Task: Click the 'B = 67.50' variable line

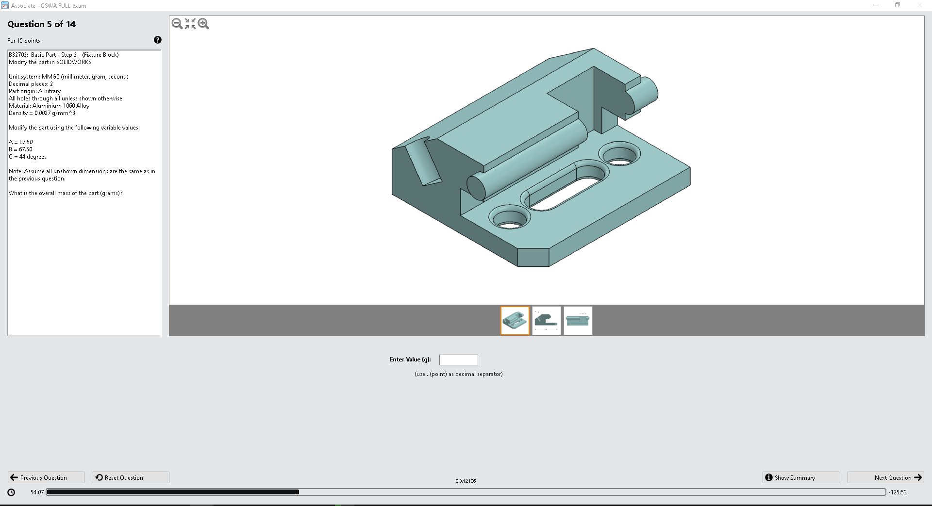Action: (x=21, y=149)
